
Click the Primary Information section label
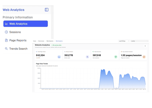click(x=18, y=17)
